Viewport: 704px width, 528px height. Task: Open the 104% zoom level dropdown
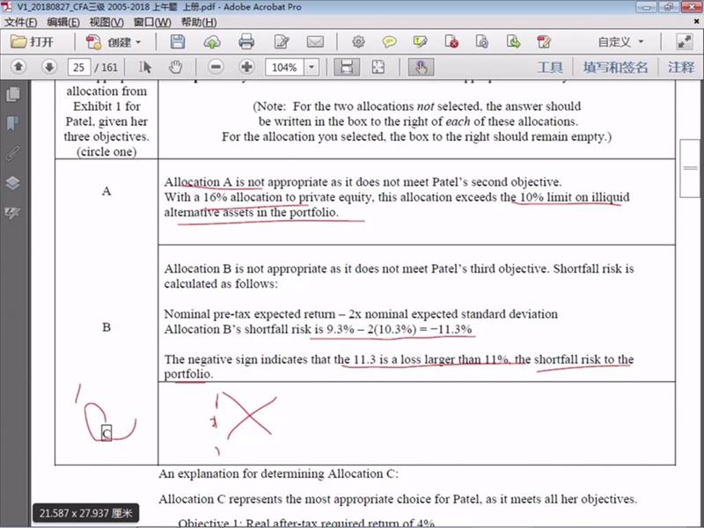[x=312, y=67]
